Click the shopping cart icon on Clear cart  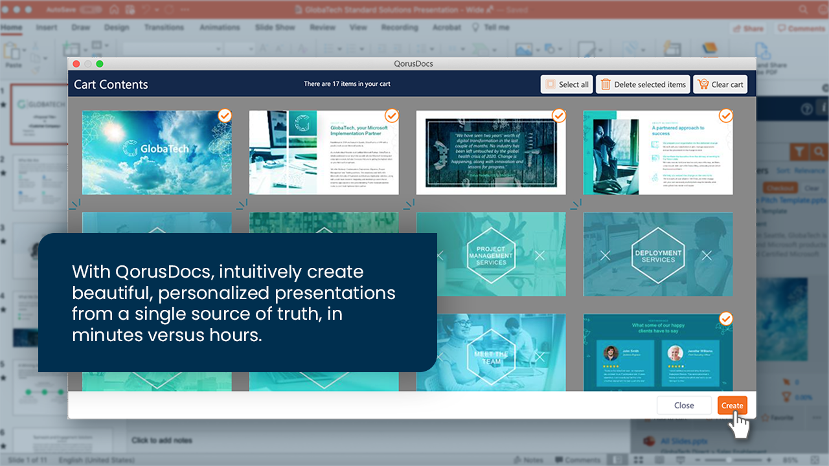tap(703, 83)
